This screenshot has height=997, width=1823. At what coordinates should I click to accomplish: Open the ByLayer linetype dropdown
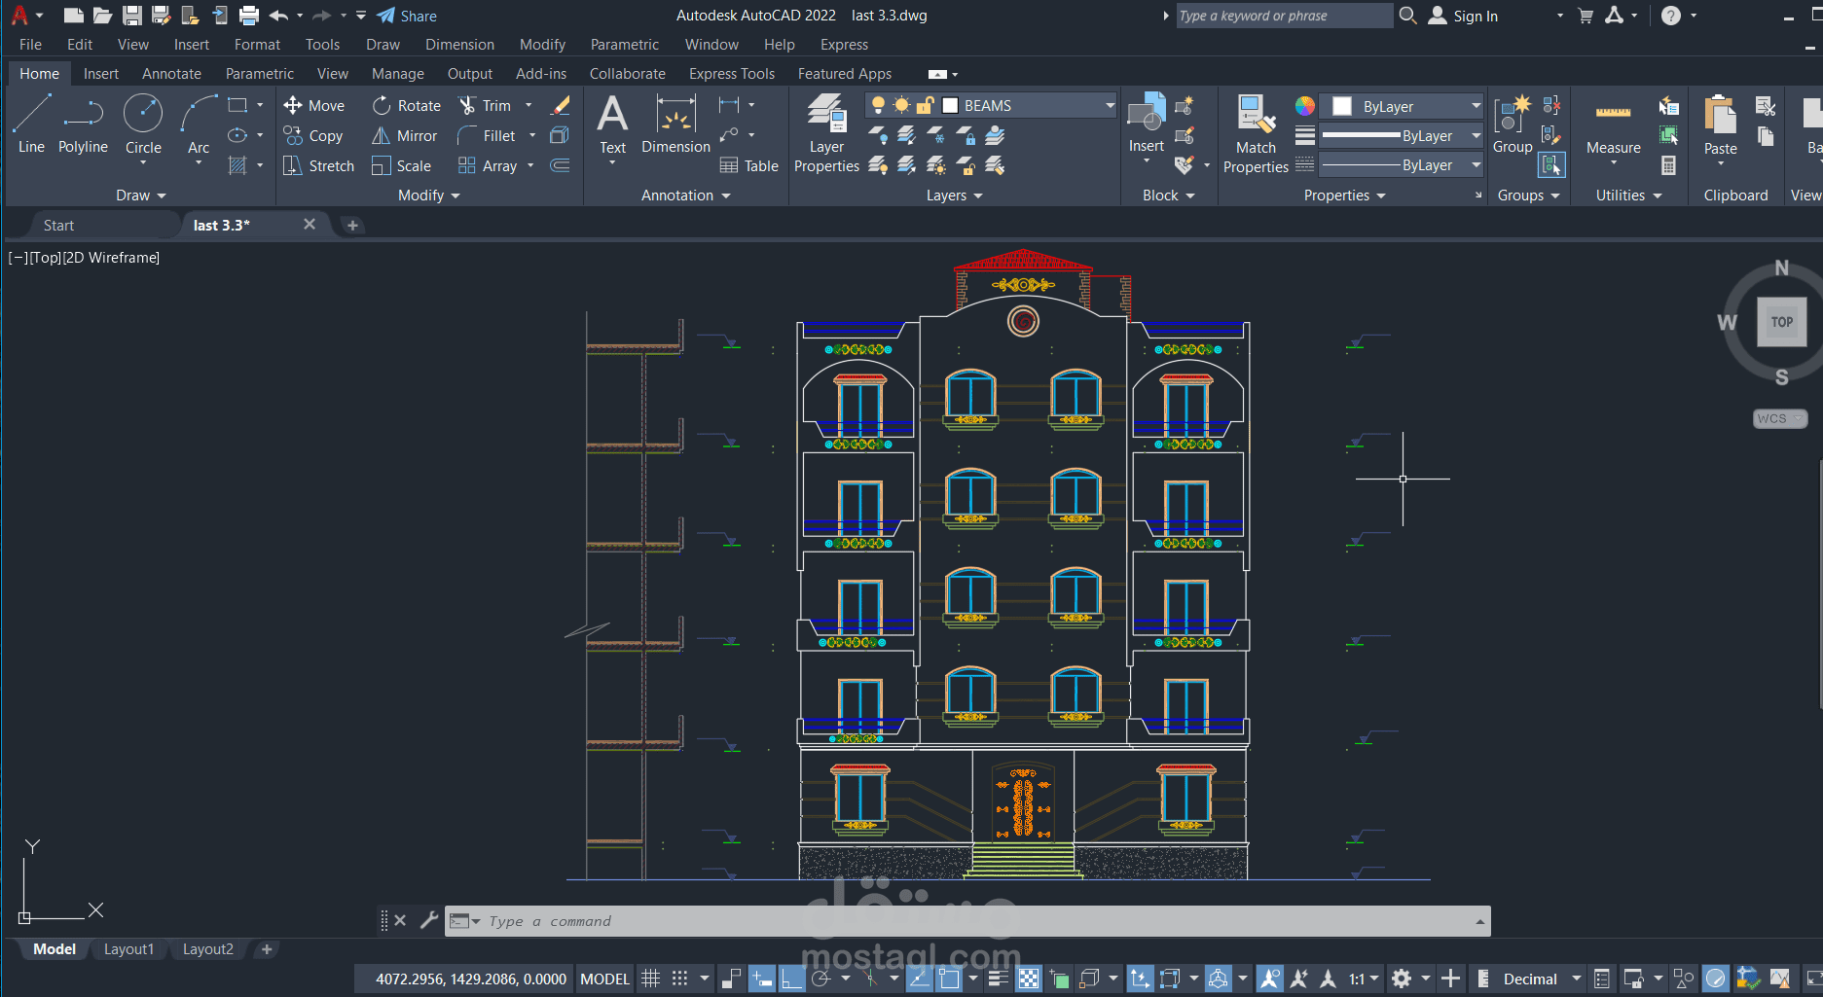coord(1476,164)
